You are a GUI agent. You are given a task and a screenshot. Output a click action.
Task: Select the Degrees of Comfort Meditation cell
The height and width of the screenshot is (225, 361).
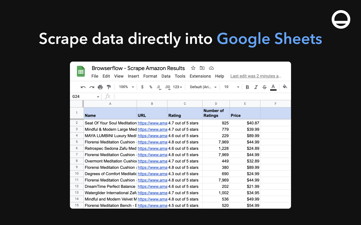[110, 174]
